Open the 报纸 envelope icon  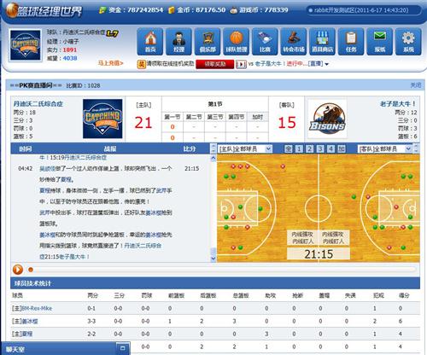tap(380, 42)
